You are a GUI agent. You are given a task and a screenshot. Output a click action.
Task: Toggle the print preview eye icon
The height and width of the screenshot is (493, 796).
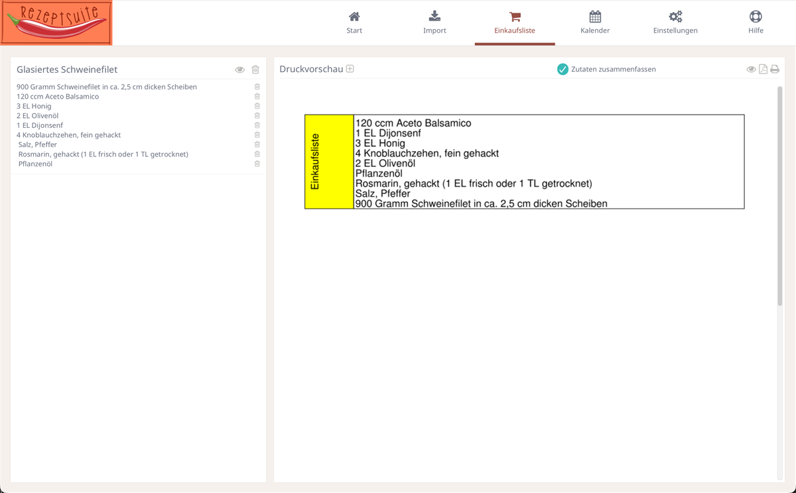751,70
